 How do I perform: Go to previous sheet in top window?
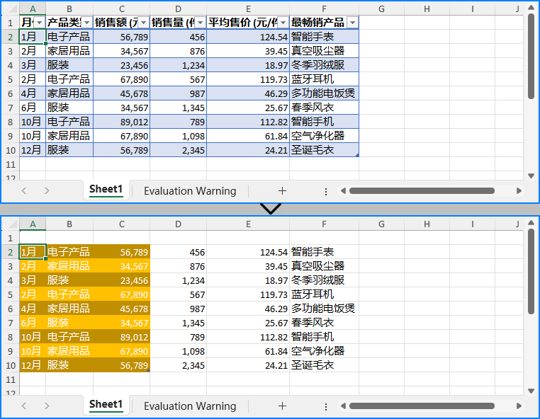[x=24, y=191]
